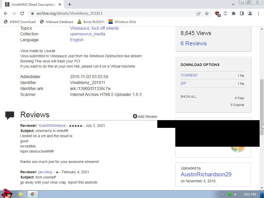
Task: Show hidden system tray icons
Action: [x=223, y=194]
